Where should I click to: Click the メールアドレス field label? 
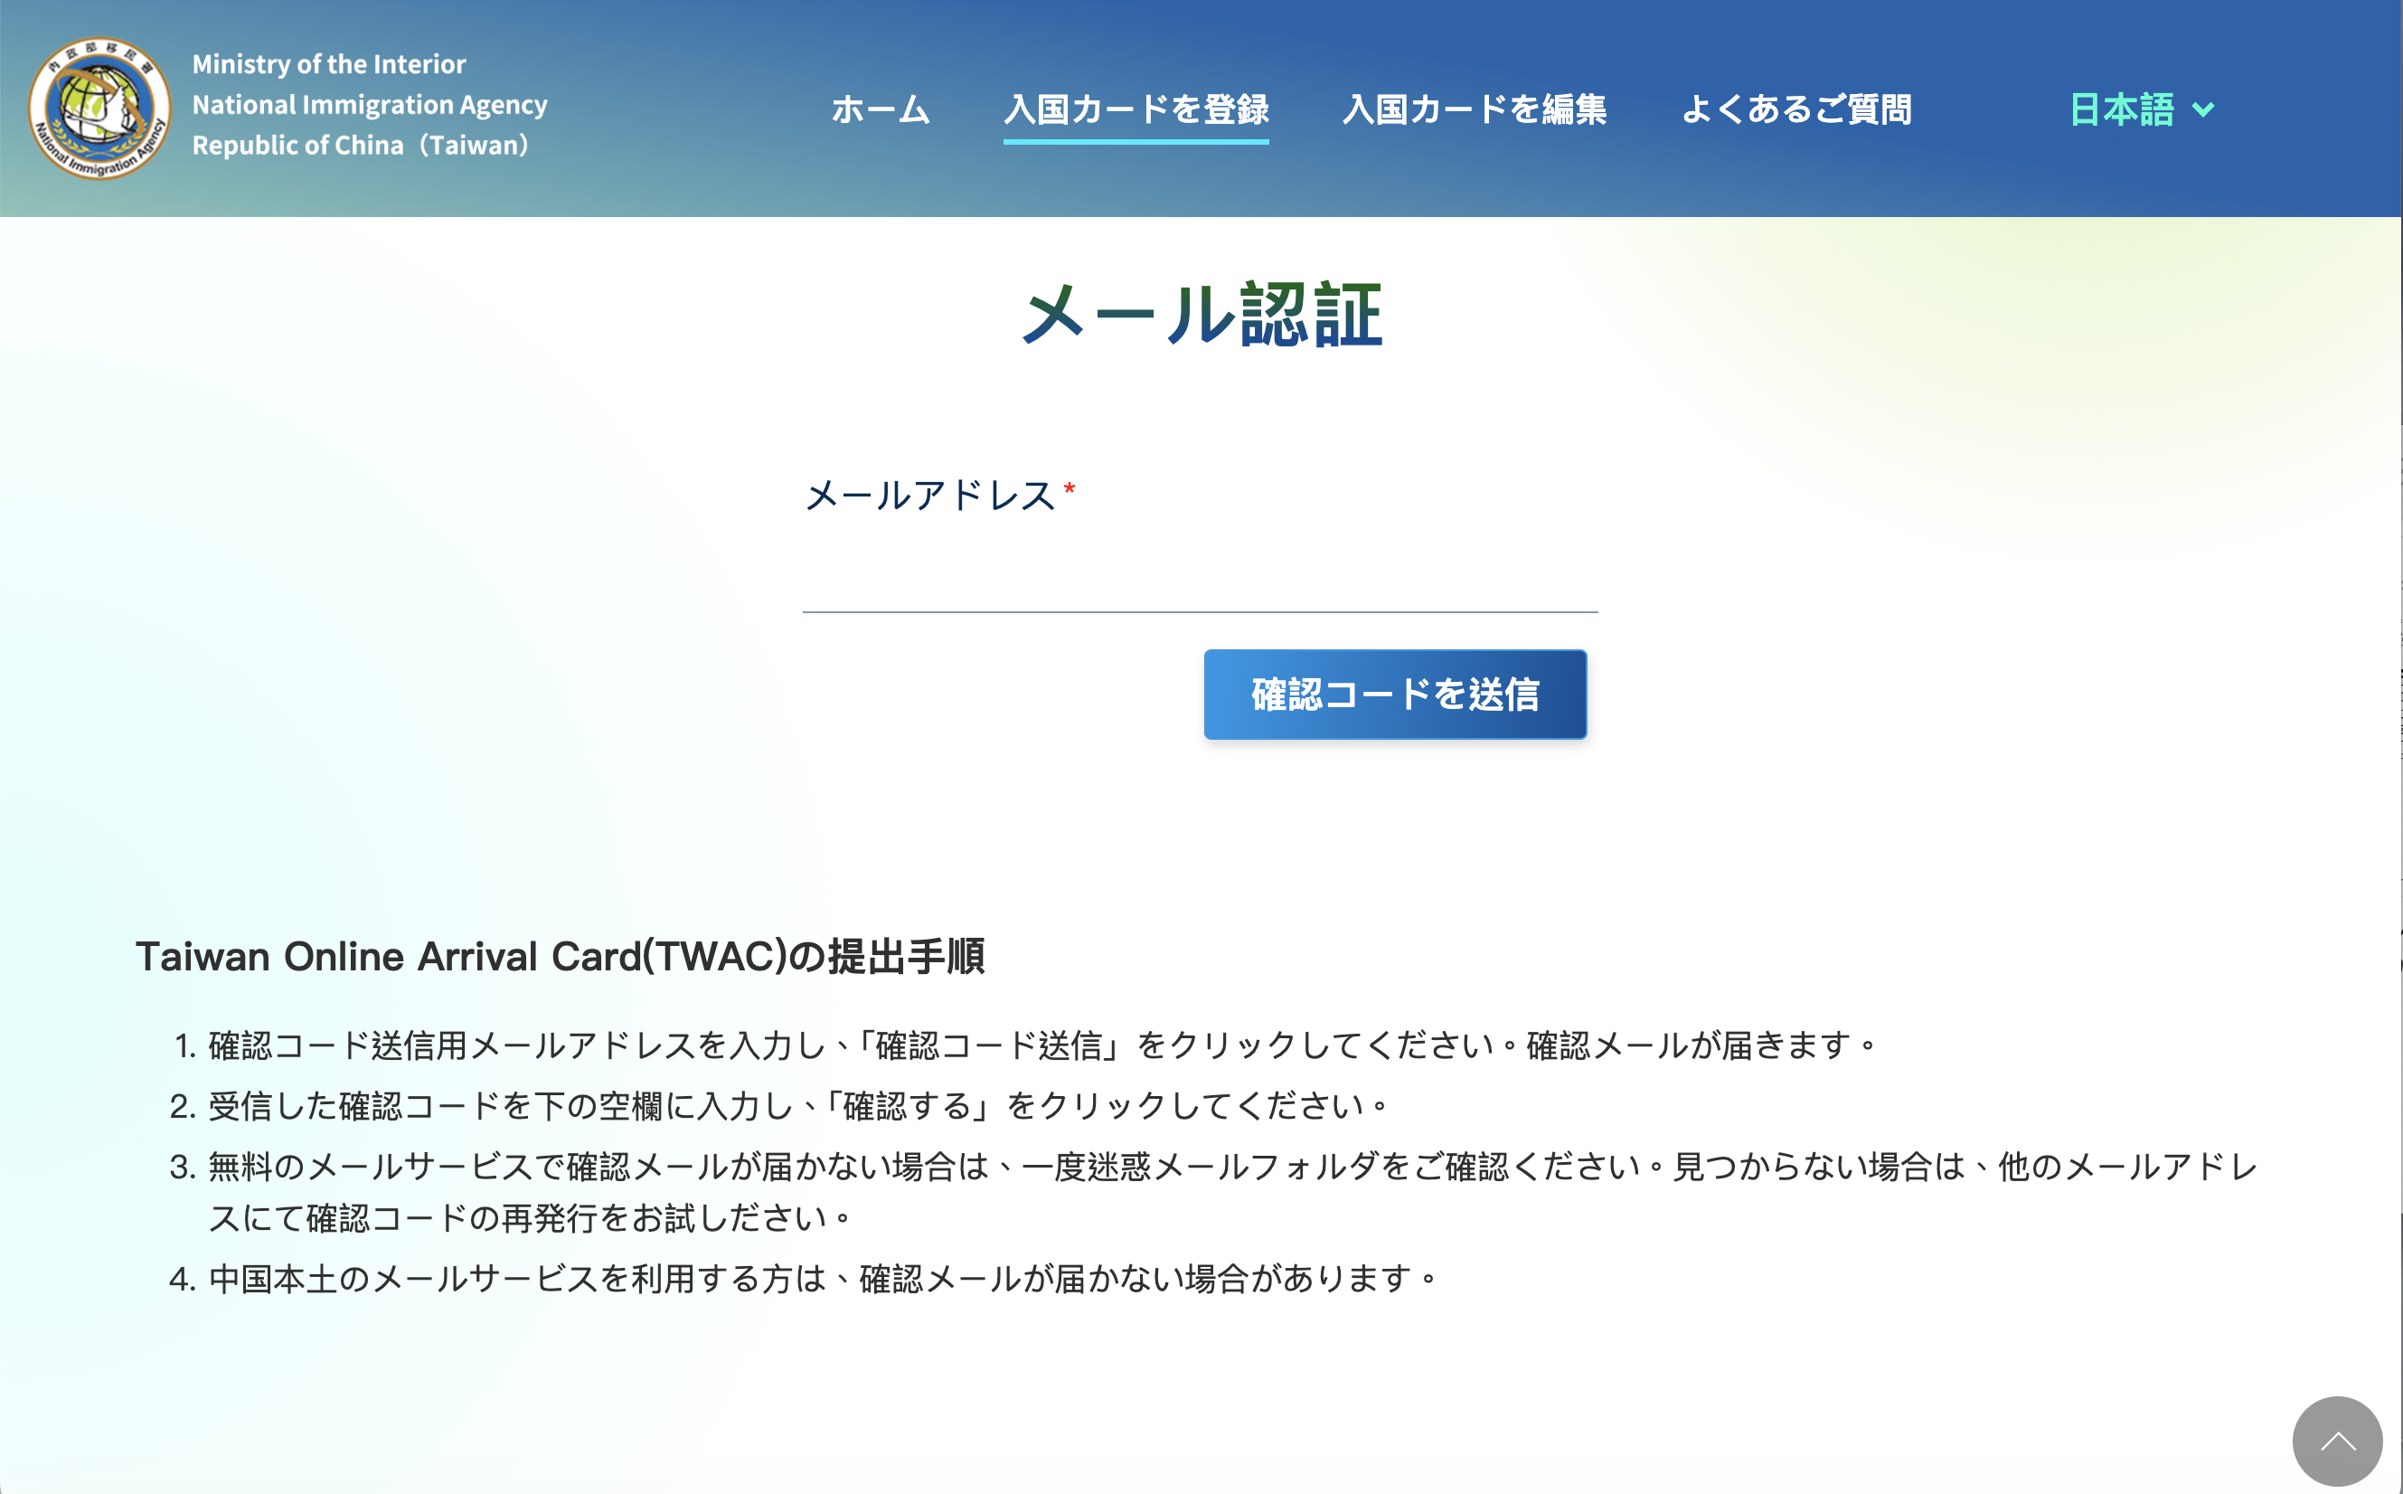pyautogui.click(x=929, y=495)
